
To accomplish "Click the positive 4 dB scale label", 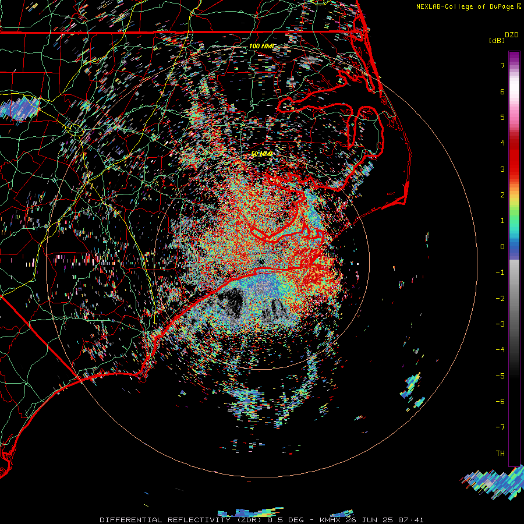I will [502, 143].
